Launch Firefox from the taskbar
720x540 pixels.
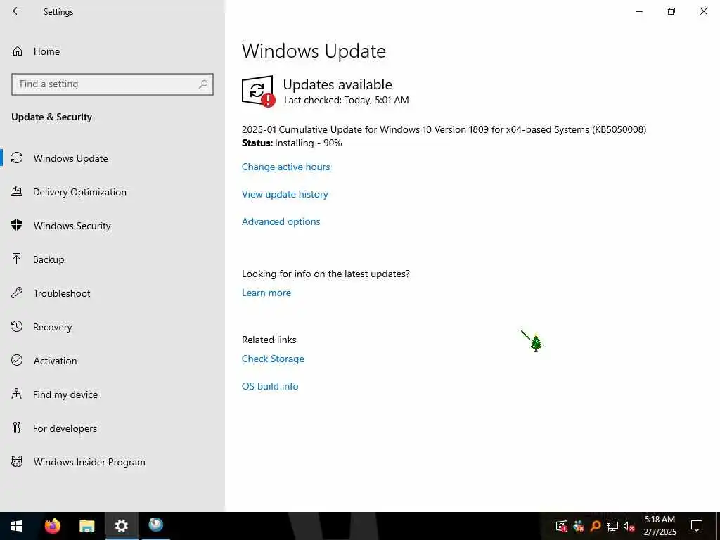[x=52, y=526]
